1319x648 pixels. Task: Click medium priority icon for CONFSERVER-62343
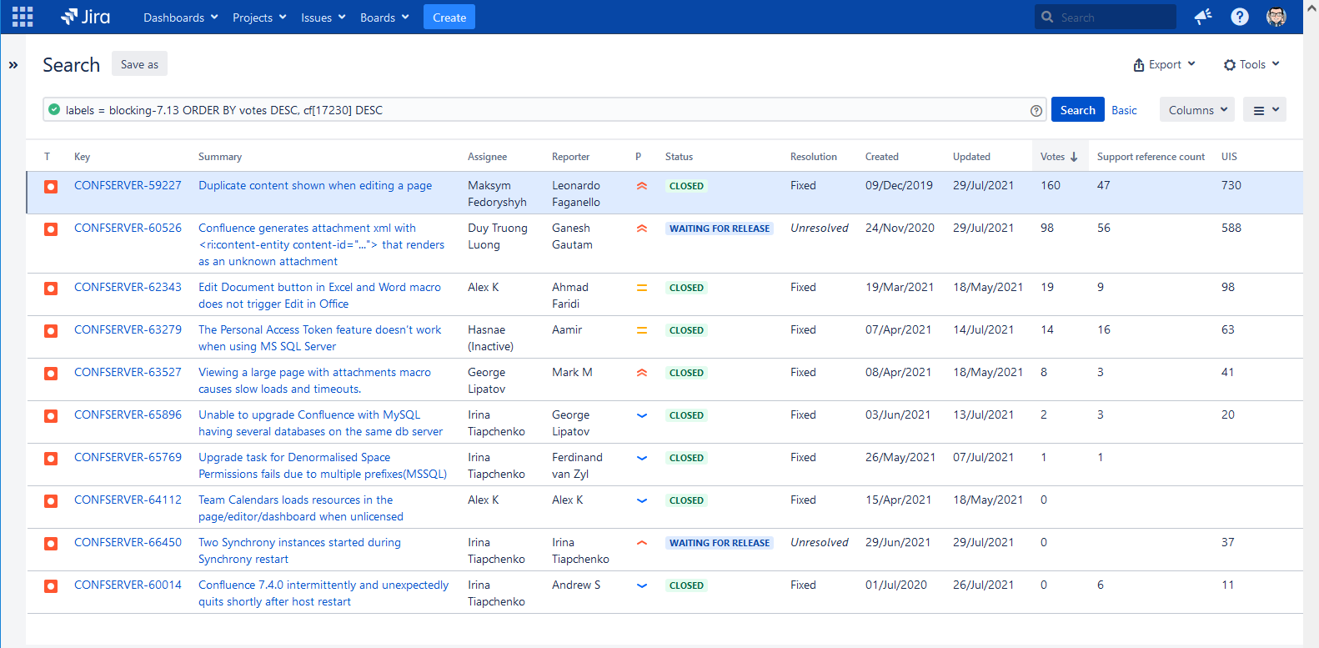(x=642, y=288)
